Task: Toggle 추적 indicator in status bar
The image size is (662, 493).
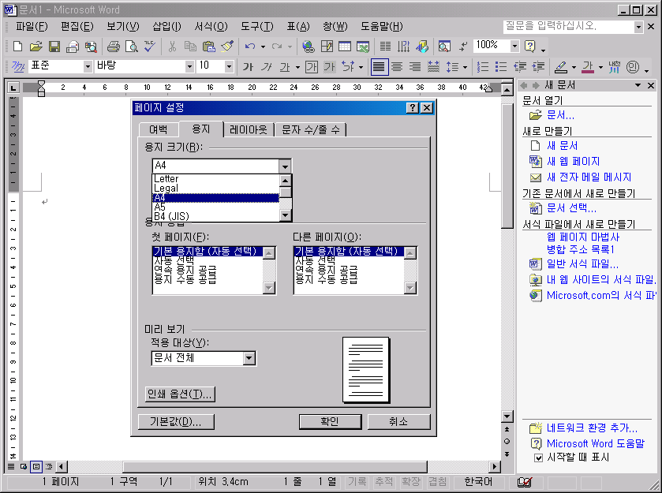Action: (383, 482)
